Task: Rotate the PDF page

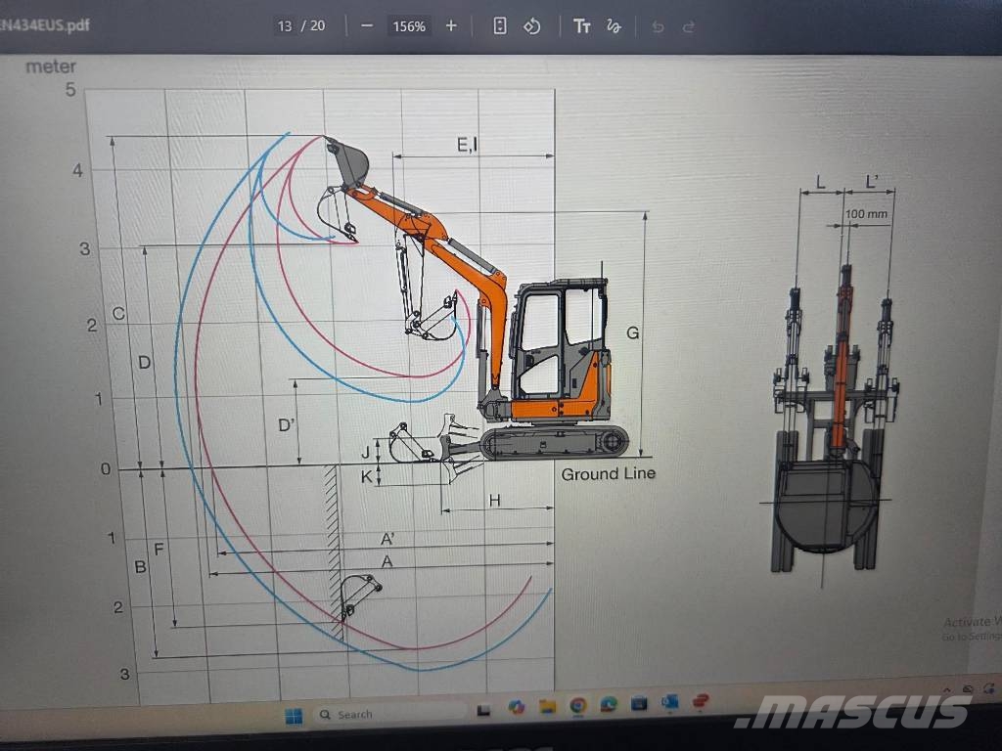Action: 531,26
